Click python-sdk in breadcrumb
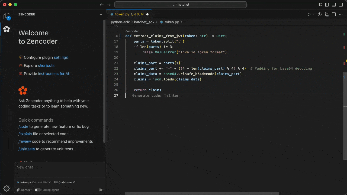 click(x=120, y=22)
